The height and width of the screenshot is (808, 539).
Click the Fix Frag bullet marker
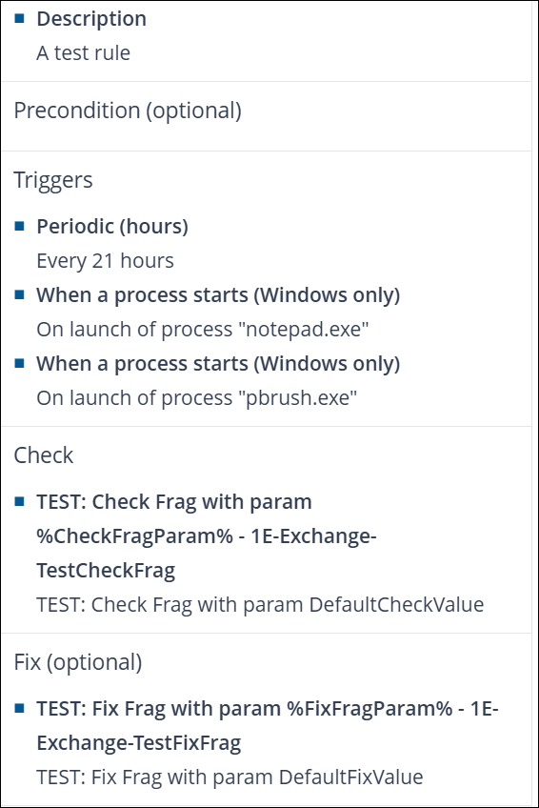point(20,708)
